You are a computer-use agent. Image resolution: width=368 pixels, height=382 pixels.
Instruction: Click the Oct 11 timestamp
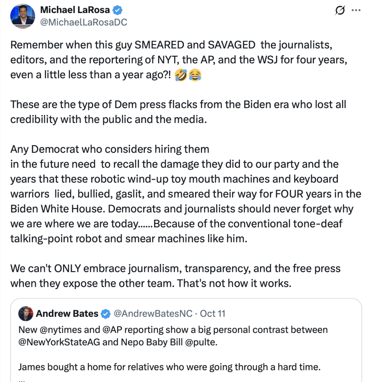213,314
